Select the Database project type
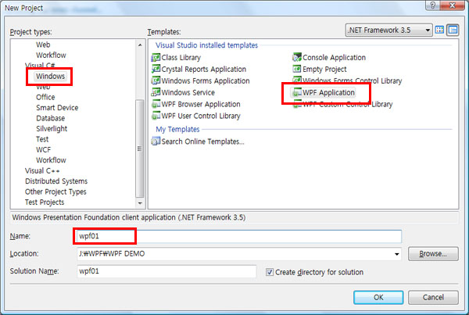 coord(51,118)
